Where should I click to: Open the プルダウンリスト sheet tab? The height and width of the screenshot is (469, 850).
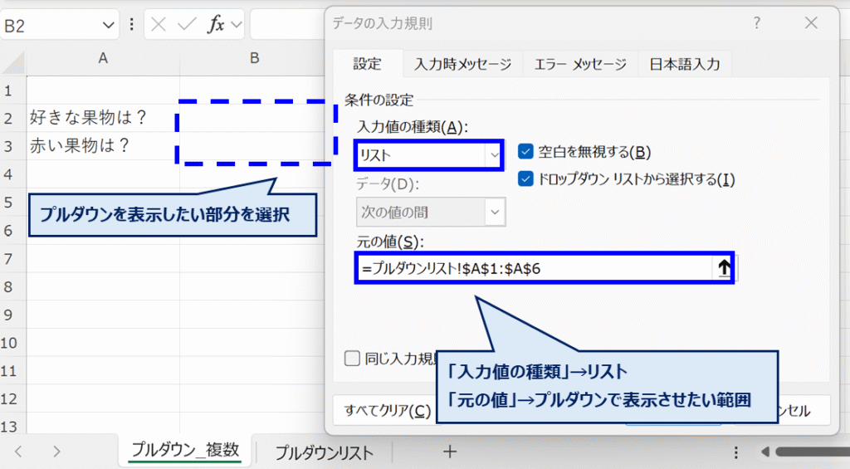click(x=324, y=452)
